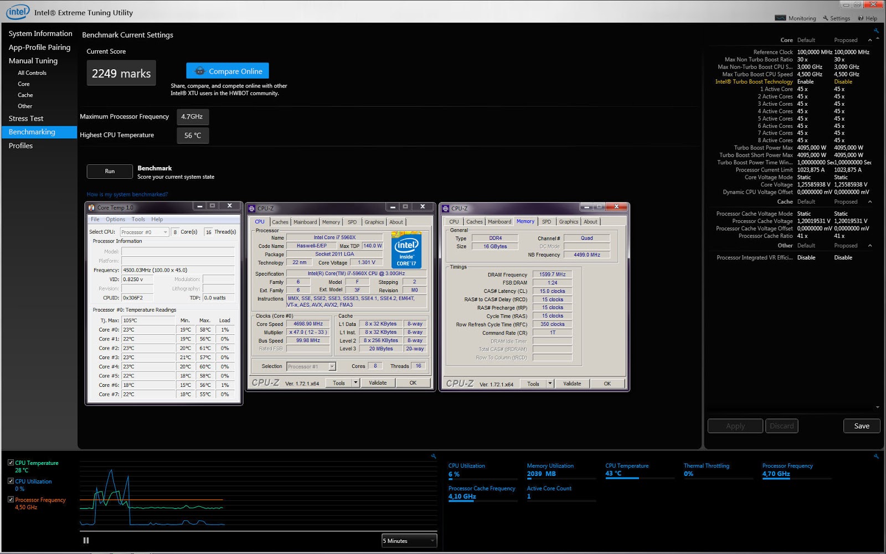Viewport: 886px width, 554px height.
Task: Switch to Mainboard tab in CPU-Z CPU window
Action: pos(305,222)
